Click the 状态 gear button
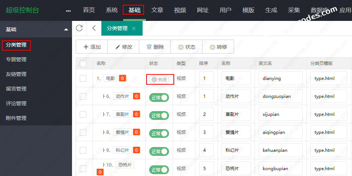Image resolution: width=352 pixels, height=176 pixels. tap(187, 47)
